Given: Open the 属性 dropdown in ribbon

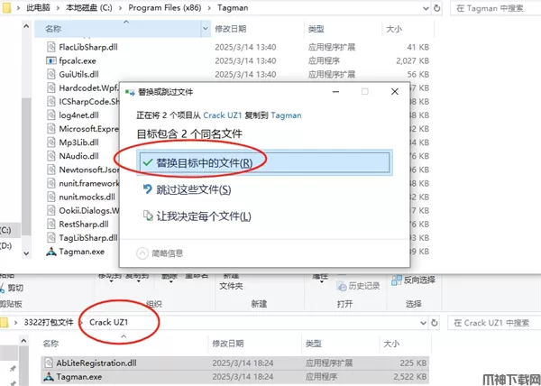Looking at the screenshot, I should [x=322, y=281].
